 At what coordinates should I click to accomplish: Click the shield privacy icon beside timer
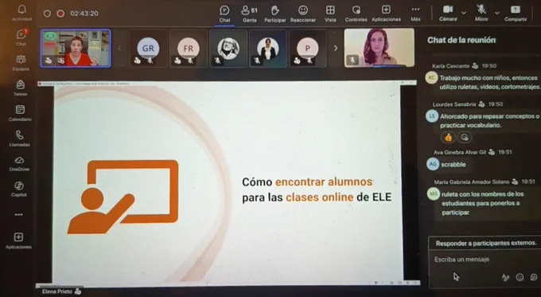pyautogui.click(x=47, y=14)
